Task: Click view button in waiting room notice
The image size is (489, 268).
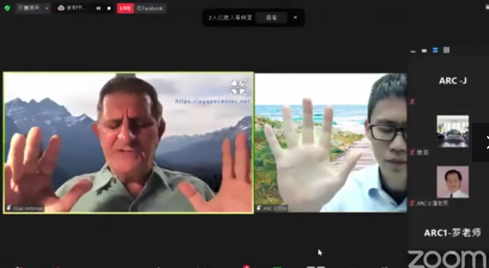Action: (272, 18)
